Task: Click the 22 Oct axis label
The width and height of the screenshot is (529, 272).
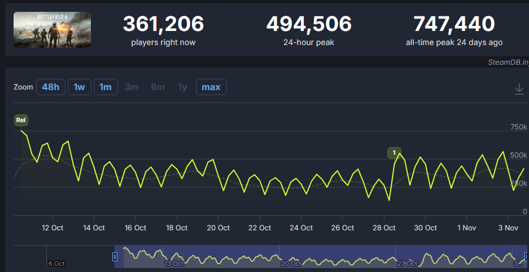Action: click(x=260, y=228)
